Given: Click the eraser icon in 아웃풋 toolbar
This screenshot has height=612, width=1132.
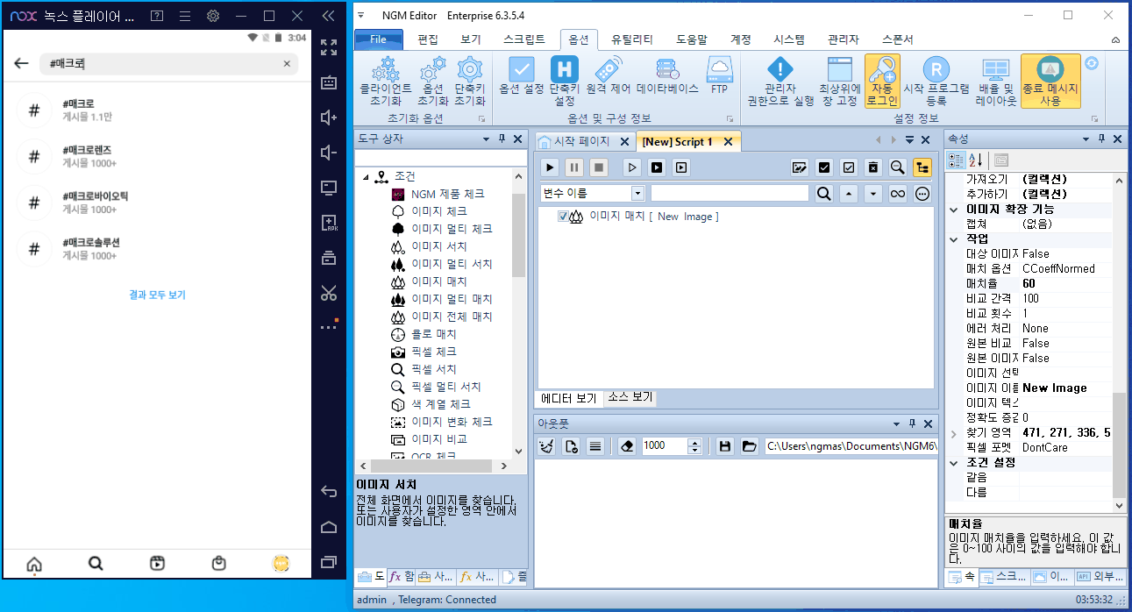Looking at the screenshot, I should click(x=626, y=446).
